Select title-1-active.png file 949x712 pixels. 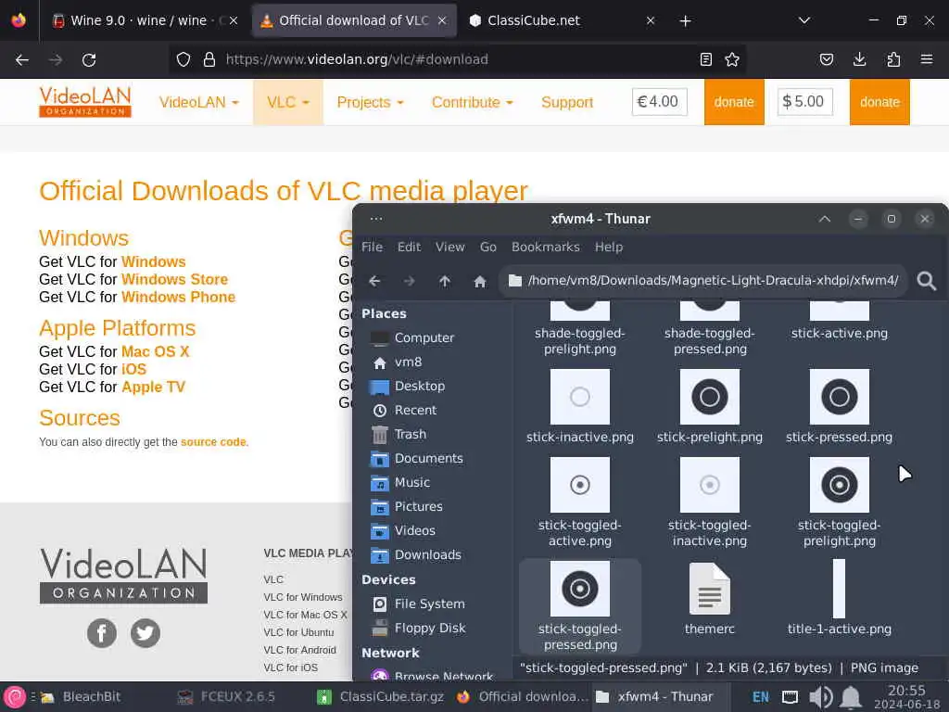[x=839, y=589]
